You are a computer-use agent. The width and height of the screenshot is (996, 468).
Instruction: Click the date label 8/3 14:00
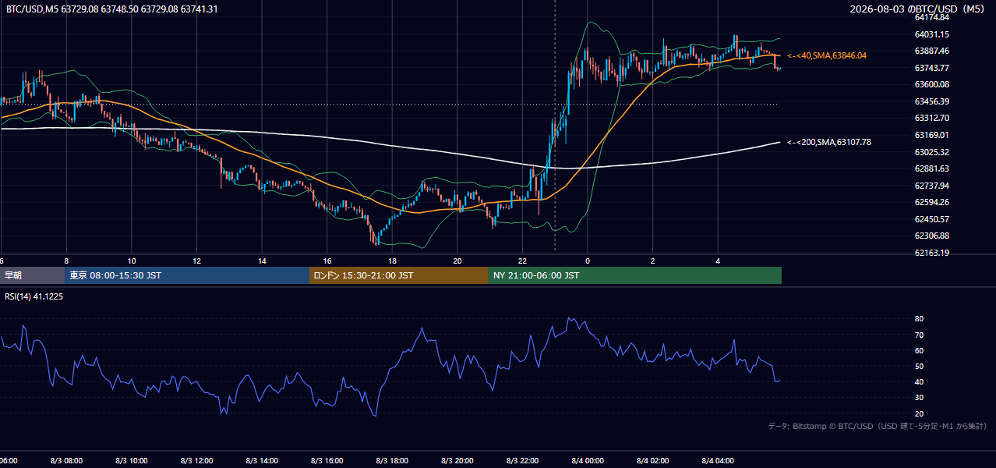(x=262, y=461)
